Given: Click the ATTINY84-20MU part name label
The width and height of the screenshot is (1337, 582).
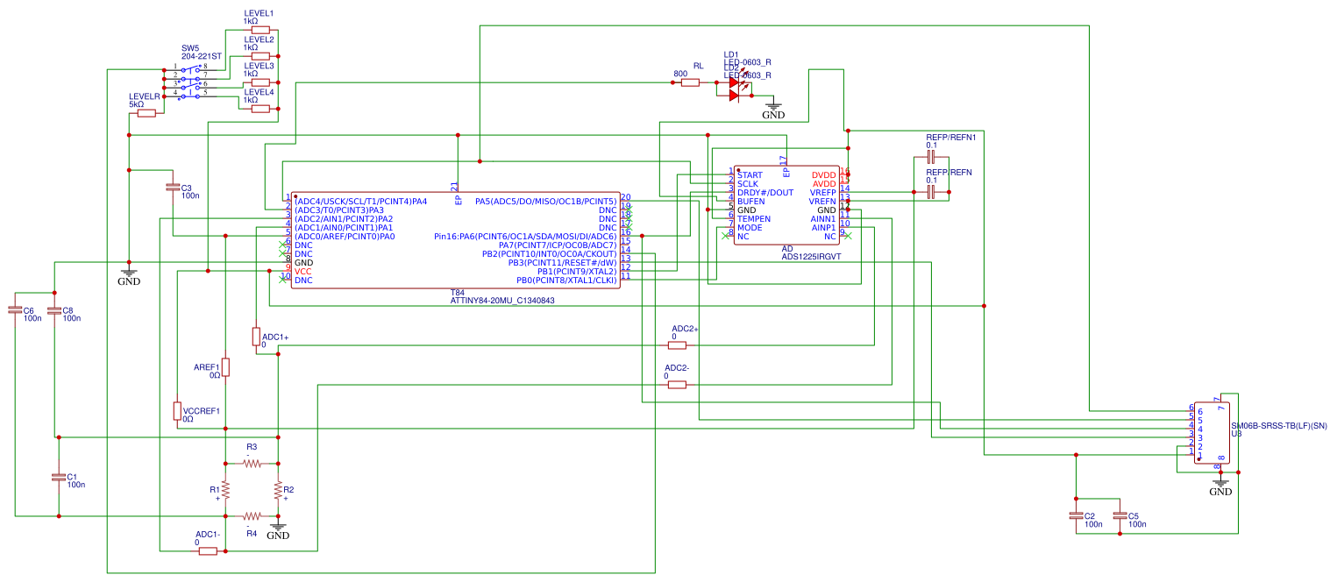Looking at the screenshot, I should click(x=501, y=300).
